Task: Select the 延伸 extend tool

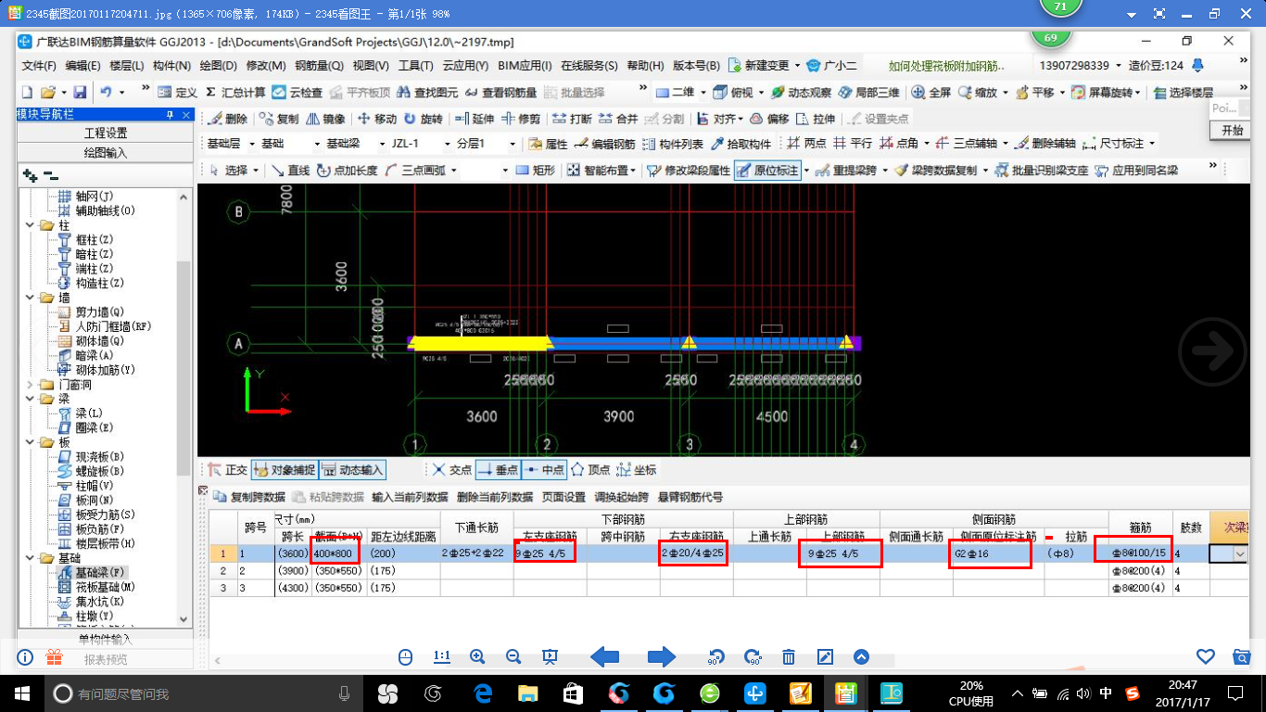Action: point(475,119)
